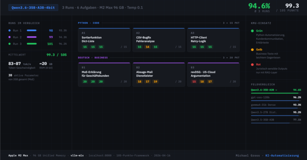Click the 99.3 points total in header
Screen dimensions: 307x160
pos(292,6)
